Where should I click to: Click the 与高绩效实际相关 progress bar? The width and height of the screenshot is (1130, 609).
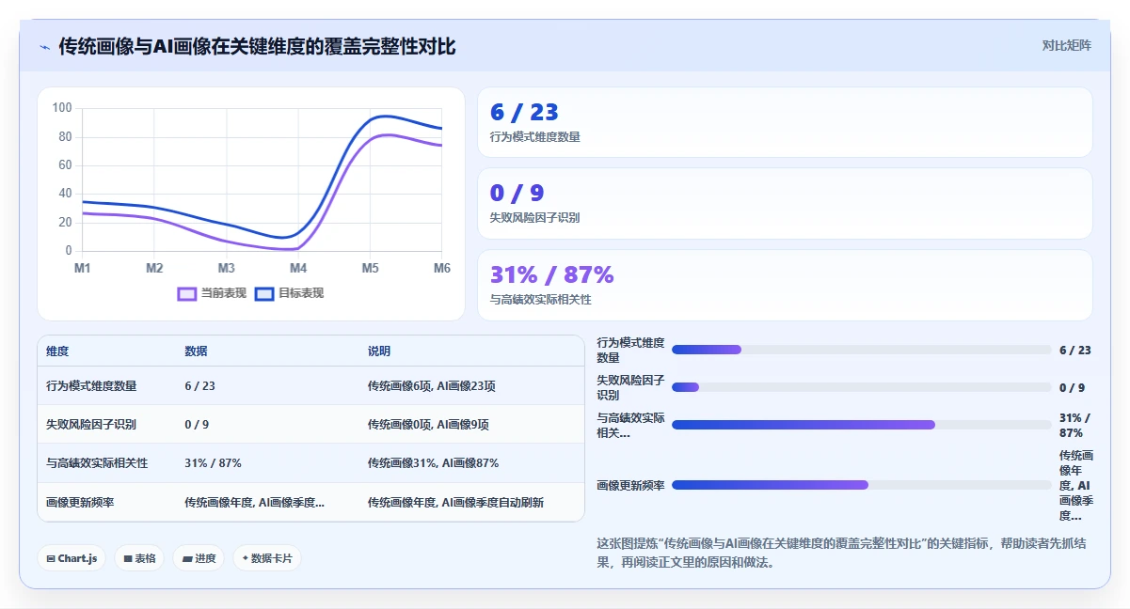click(862, 425)
